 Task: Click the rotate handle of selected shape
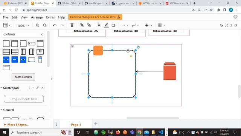point(138,47)
